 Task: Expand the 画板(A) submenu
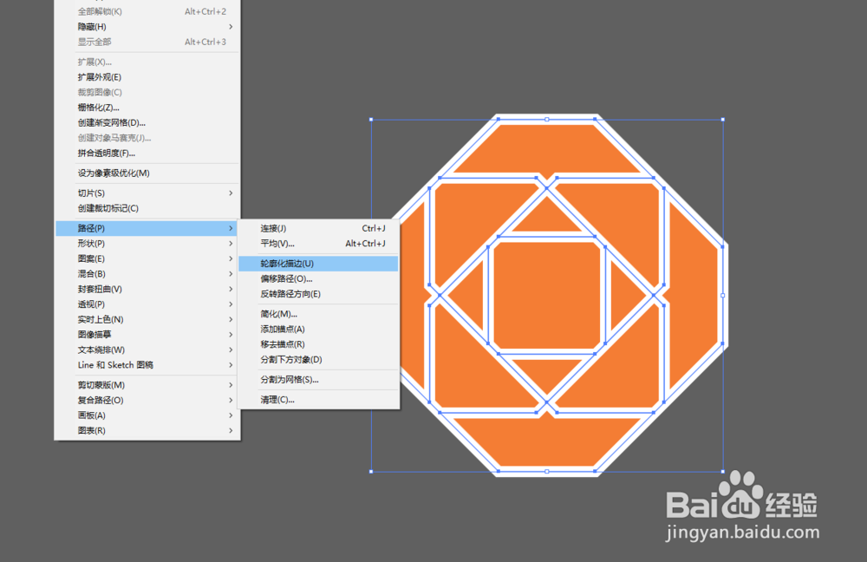[147, 415]
